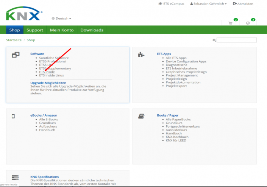Click the ETS Apps puzzle icon
The image size is (267, 187).
click(141, 55)
